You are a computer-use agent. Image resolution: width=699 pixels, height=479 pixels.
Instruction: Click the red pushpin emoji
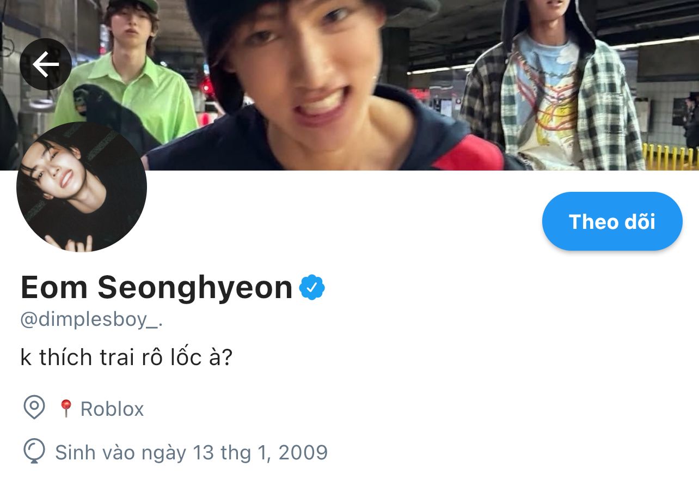click(x=66, y=408)
